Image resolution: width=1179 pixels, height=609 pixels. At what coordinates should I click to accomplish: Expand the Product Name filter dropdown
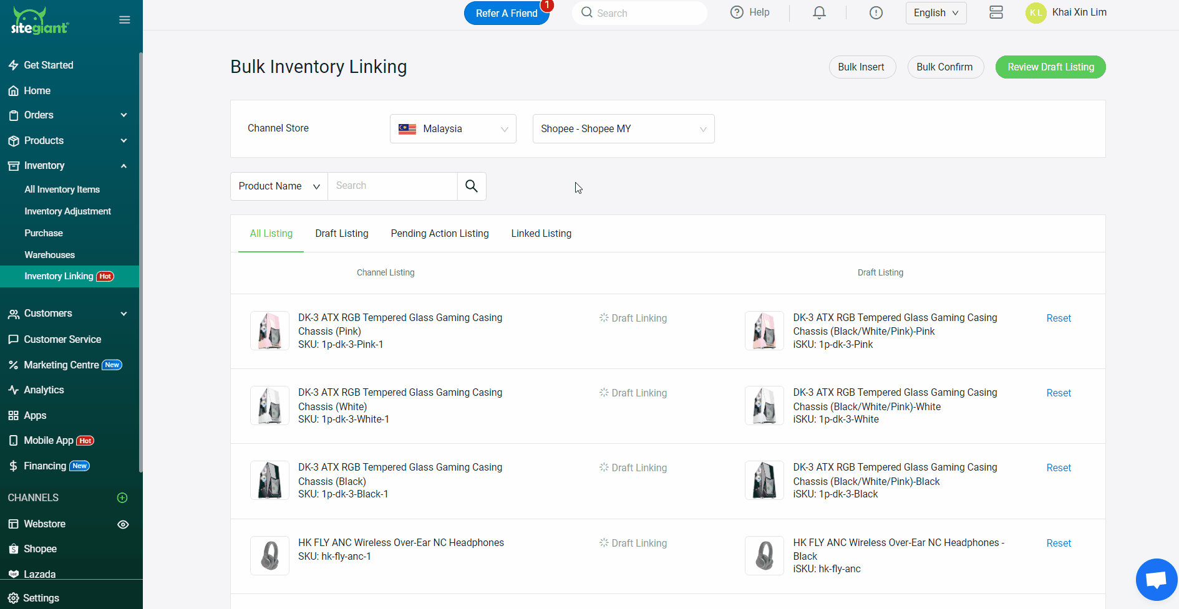[279, 186]
